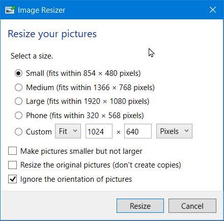Click the custom height field showing 640

(x=138, y=131)
